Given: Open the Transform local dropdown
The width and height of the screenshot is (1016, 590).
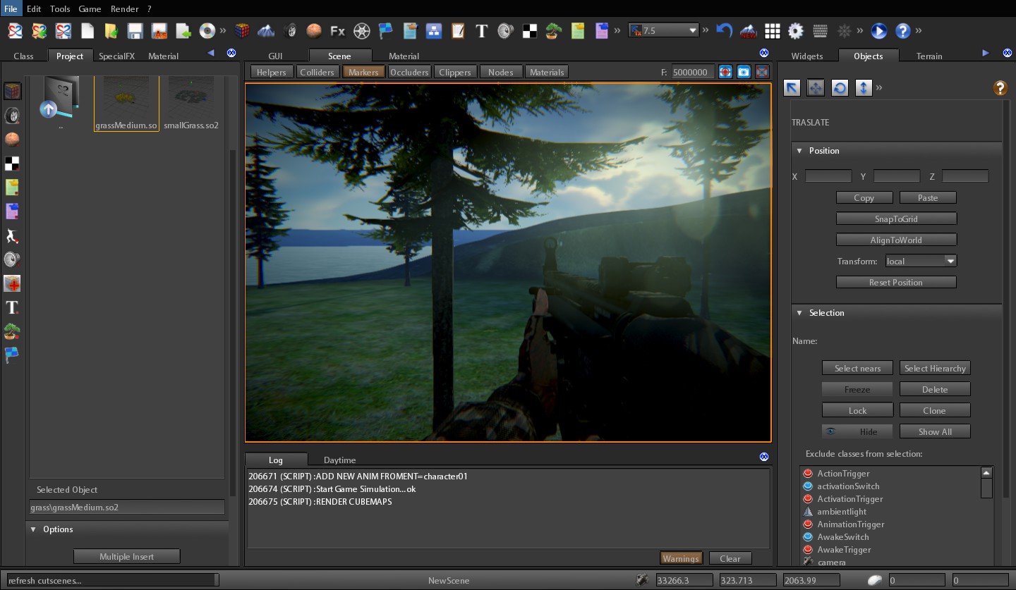Looking at the screenshot, I should [921, 261].
